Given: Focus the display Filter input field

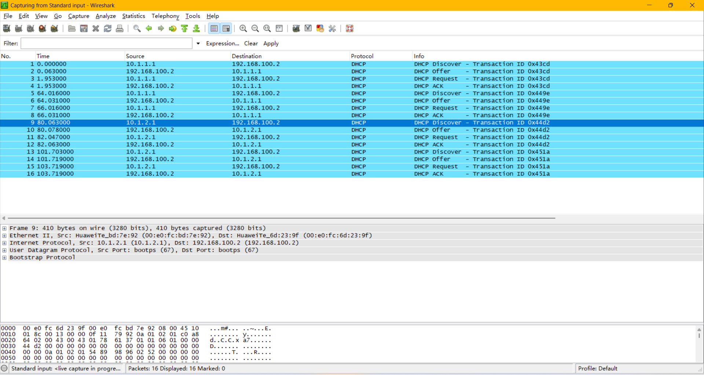Looking at the screenshot, I should click(106, 44).
